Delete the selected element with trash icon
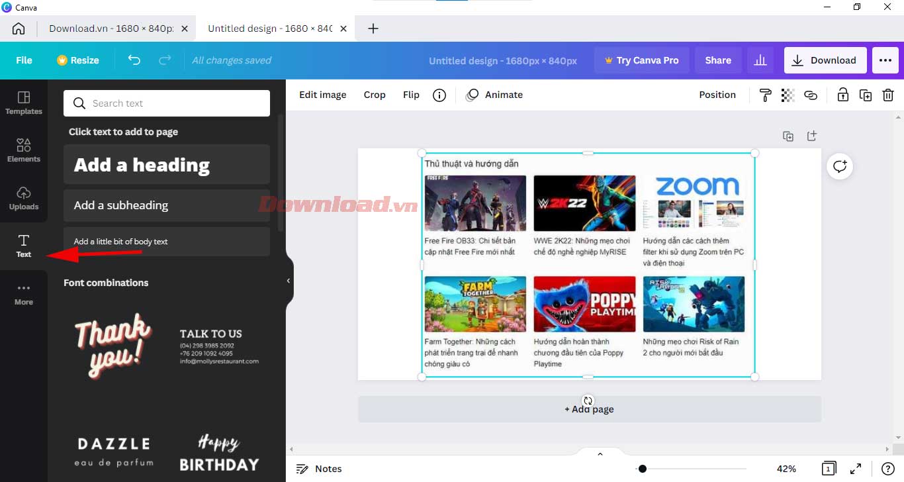The height and width of the screenshot is (482, 904). tap(888, 95)
